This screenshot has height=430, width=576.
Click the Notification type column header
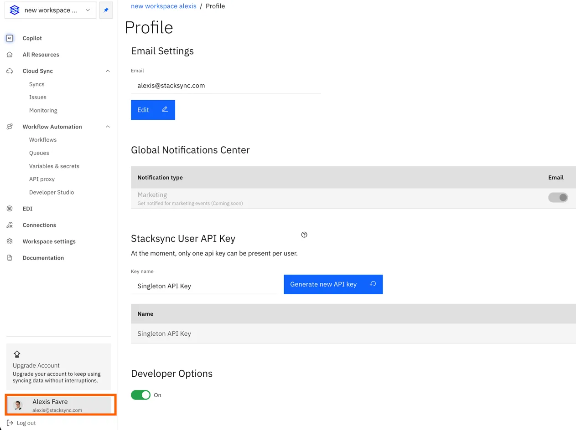160,177
